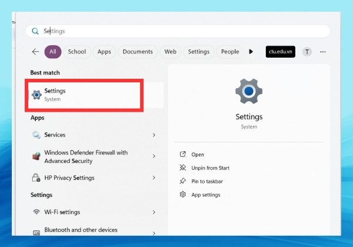Click the Pin to taskbar pin icon
Image resolution: width=353 pixels, height=247 pixels.
(x=182, y=181)
